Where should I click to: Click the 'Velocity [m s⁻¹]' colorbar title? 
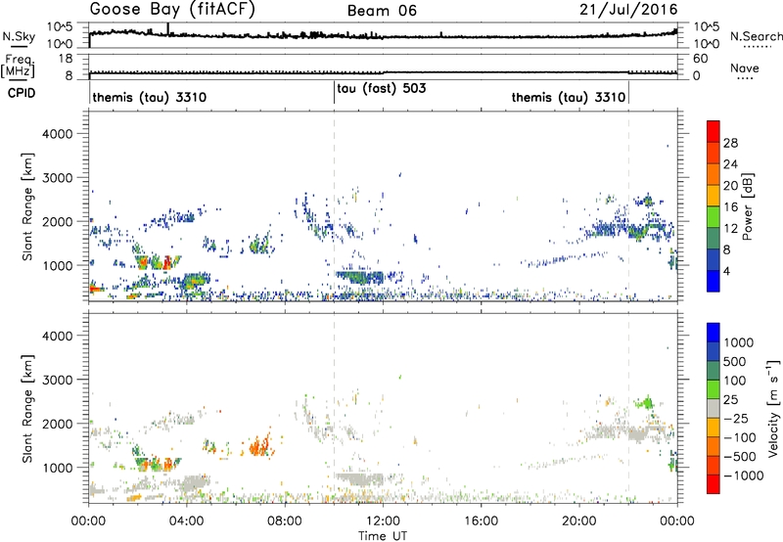coord(773,408)
